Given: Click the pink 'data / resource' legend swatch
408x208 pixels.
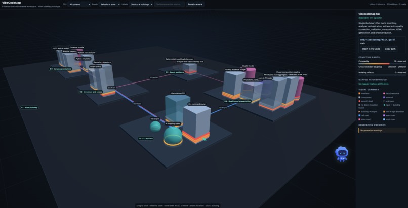Looking at the screenshot, I should (384, 93).
